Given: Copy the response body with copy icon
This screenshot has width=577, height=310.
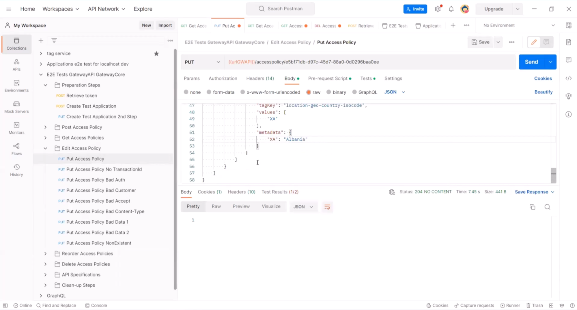Looking at the screenshot, I should pyautogui.click(x=532, y=207).
